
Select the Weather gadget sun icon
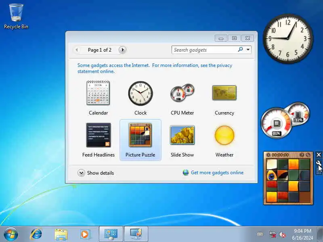[224, 135]
